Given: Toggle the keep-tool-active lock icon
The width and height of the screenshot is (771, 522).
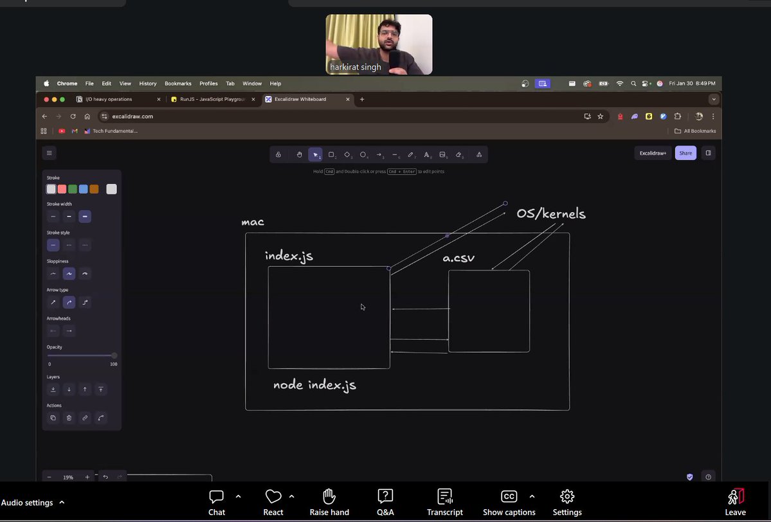Looking at the screenshot, I should [278, 154].
